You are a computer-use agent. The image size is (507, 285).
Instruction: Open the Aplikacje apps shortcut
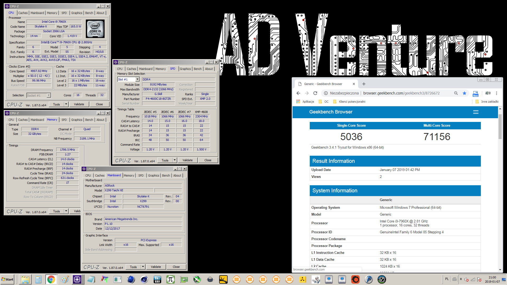(305, 102)
